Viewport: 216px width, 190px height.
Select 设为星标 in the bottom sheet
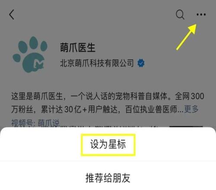[108, 145]
